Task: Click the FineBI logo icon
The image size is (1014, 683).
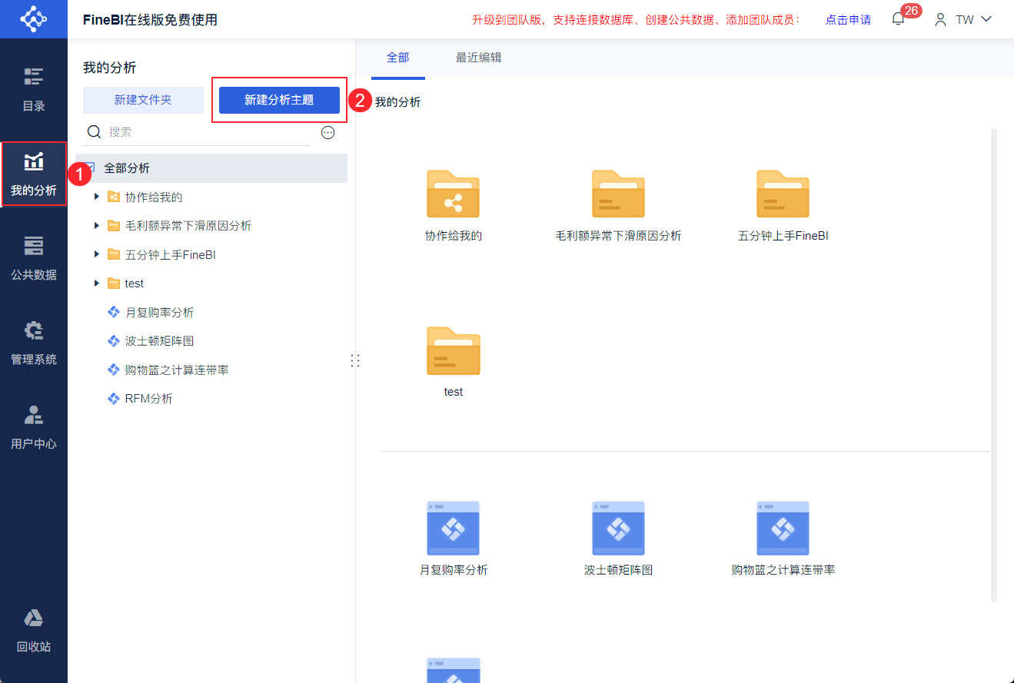Action: click(34, 19)
